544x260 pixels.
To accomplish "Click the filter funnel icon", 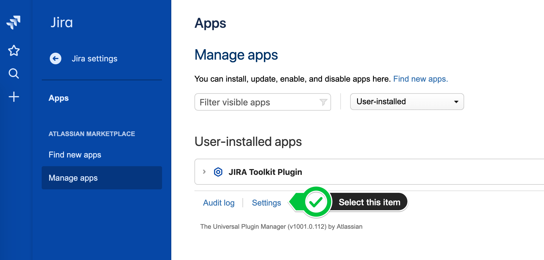I will [323, 102].
